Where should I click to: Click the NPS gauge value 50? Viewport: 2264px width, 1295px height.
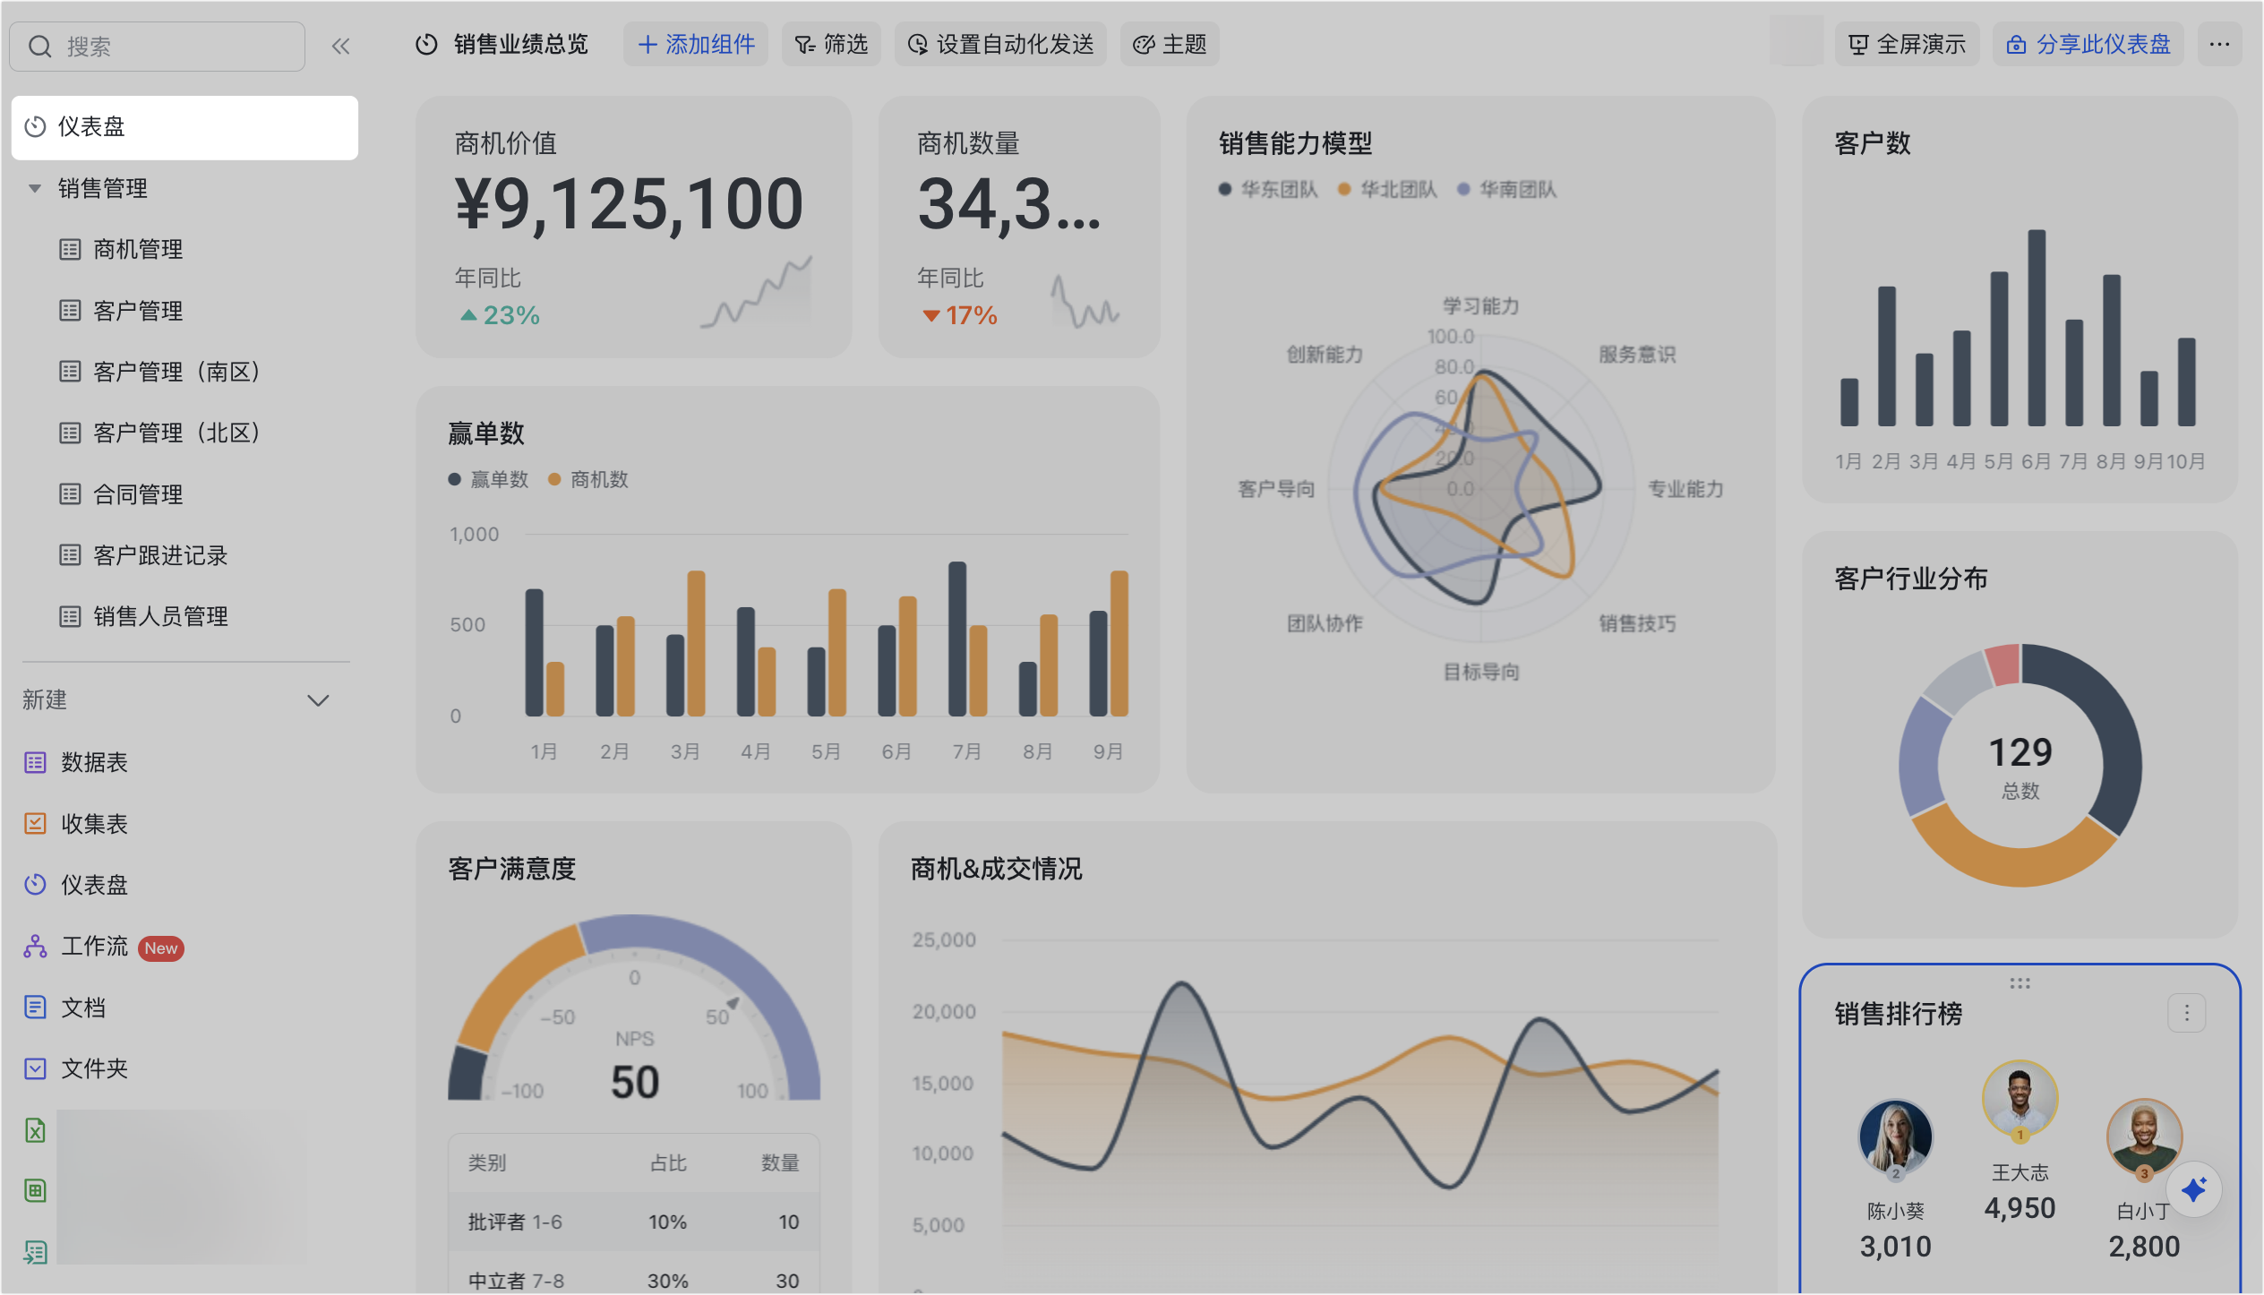point(635,1082)
